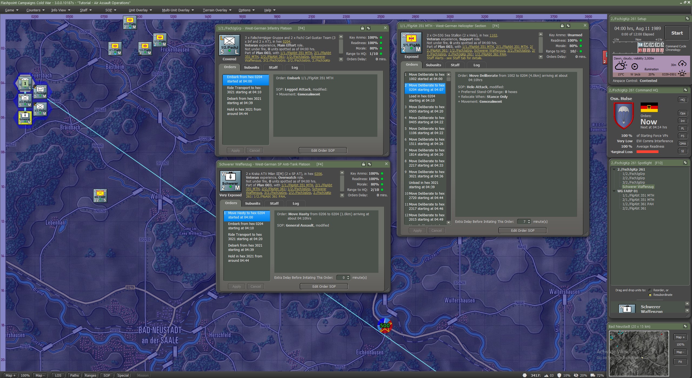Increase extra delay minutes in the helicopter window
Image resolution: width=692 pixels, height=378 pixels.
(529, 220)
